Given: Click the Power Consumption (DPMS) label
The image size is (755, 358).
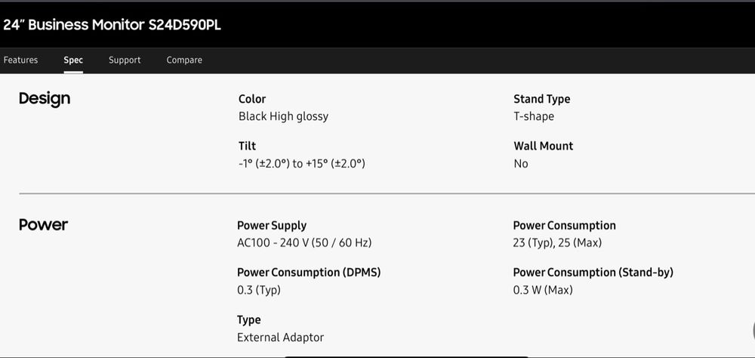Looking at the screenshot, I should 309,272.
